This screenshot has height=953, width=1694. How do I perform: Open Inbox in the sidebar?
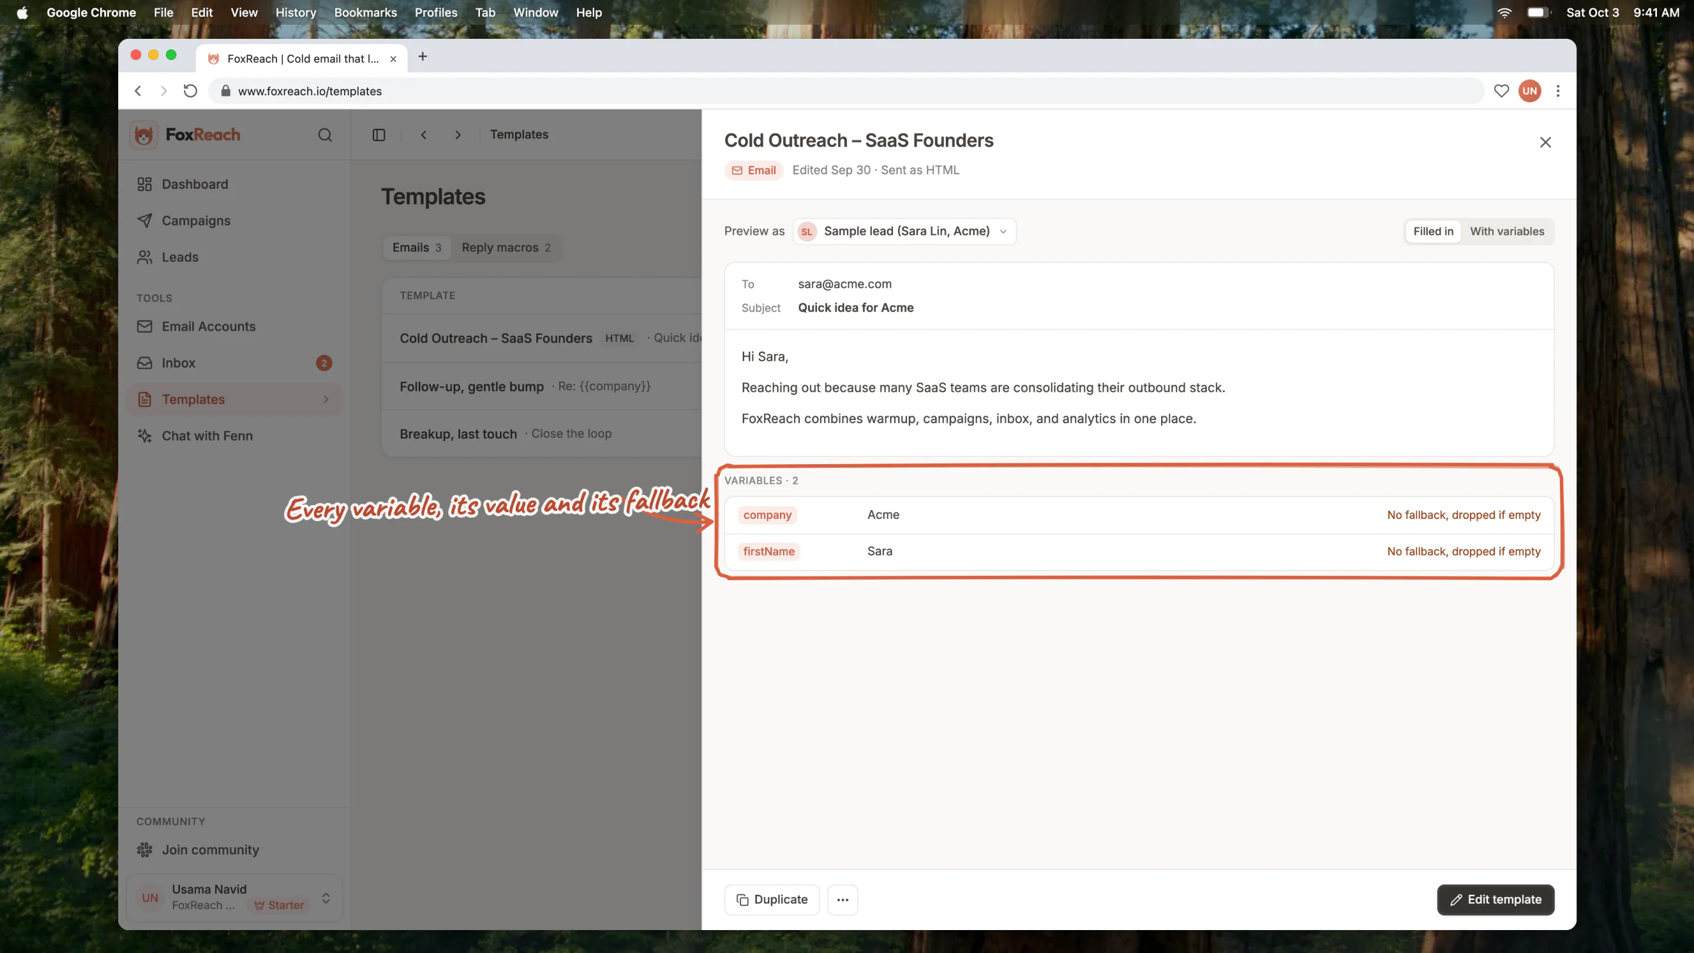coord(234,363)
